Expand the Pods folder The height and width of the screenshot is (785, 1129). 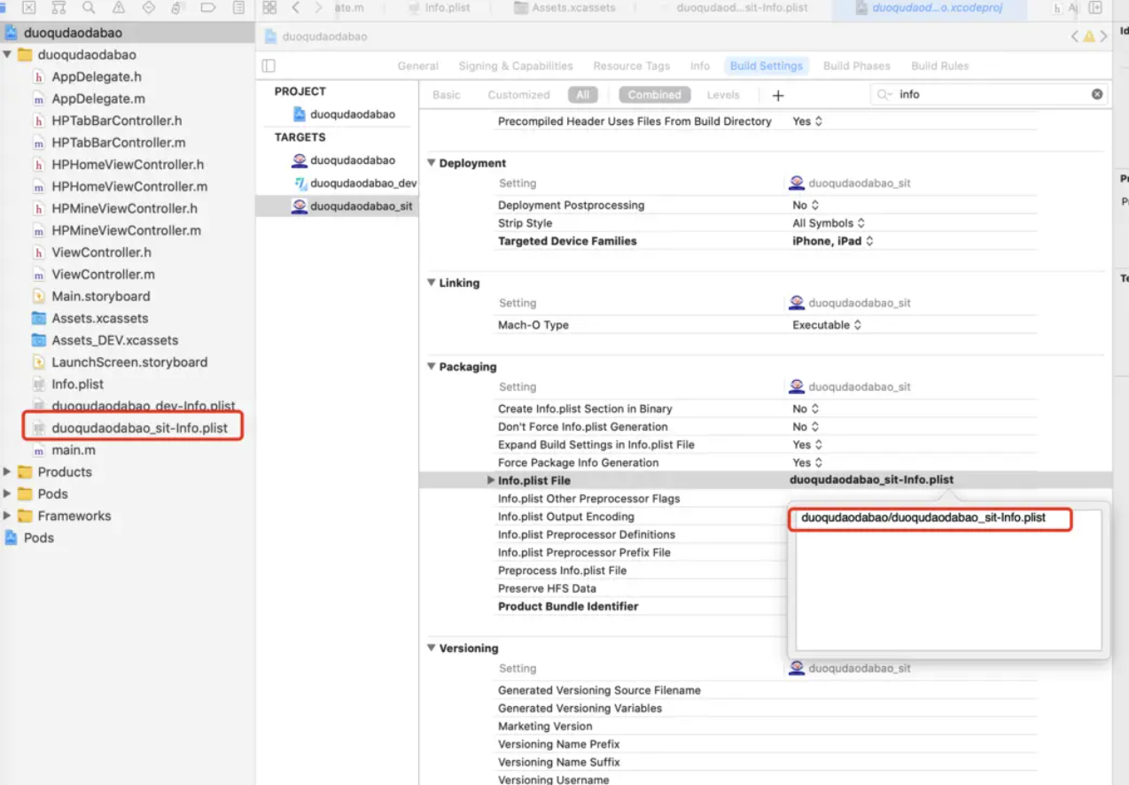click(x=7, y=494)
